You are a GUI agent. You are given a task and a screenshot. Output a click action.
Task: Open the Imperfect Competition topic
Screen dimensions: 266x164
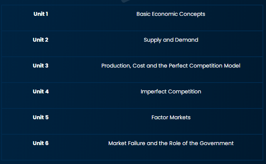click(171, 92)
